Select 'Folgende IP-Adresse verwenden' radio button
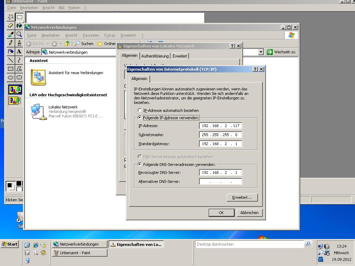Image resolution: width=355 pixels, height=266 pixels. (140, 118)
